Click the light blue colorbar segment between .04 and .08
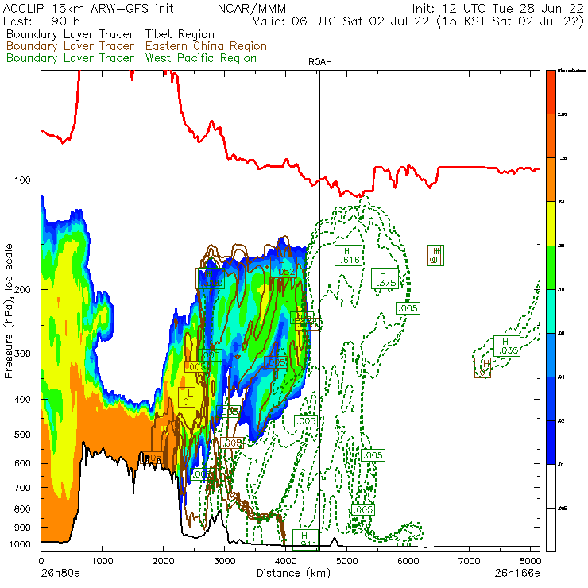588x588 pixels. pos(551,354)
